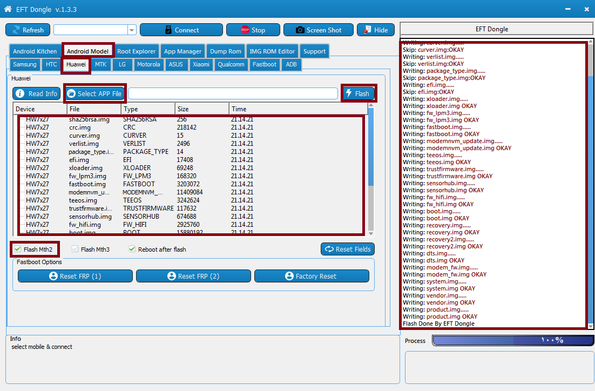This screenshot has height=391, width=595.
Task: Take a Screen Shot with camera button
Action: pos(319,30)
